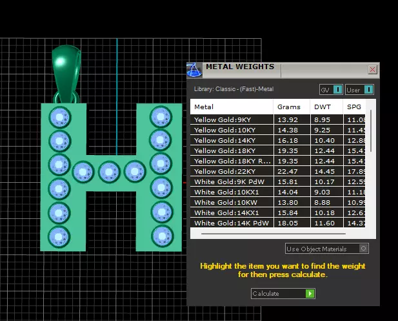
Task: Enable Use Object Materials option
Action: point(327,249)
